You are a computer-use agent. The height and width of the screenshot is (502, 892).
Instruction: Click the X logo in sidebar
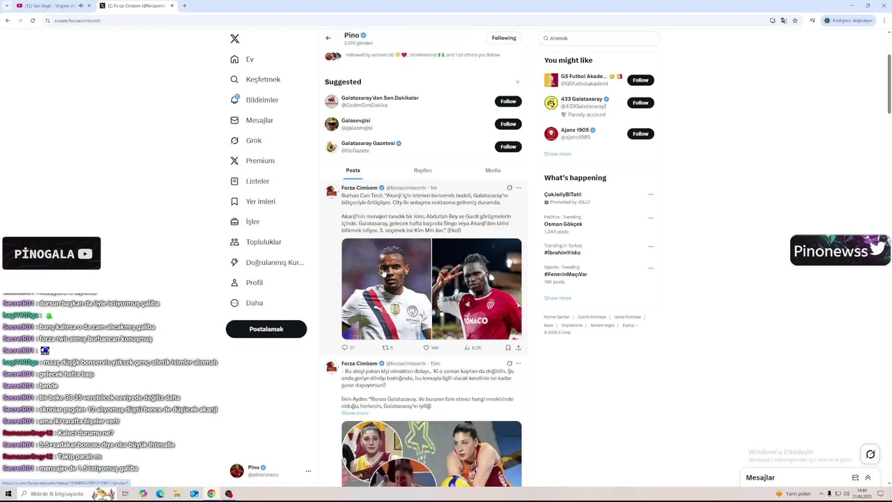[235, 39]
